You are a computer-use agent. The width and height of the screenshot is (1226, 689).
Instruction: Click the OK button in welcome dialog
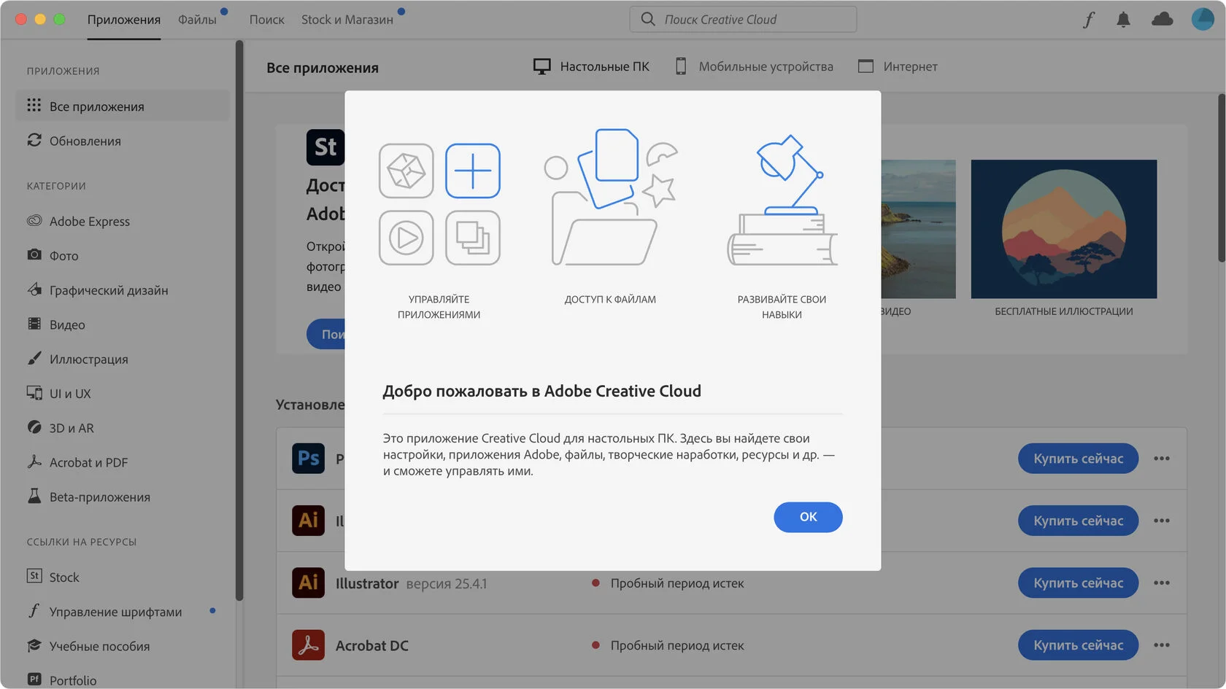pyautogui.click(x=808, y=517)
